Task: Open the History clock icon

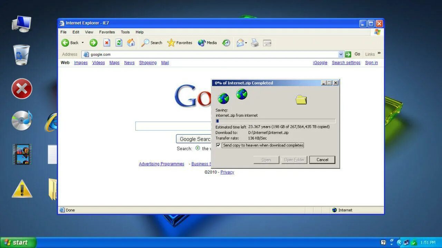Action: point(226,43)
